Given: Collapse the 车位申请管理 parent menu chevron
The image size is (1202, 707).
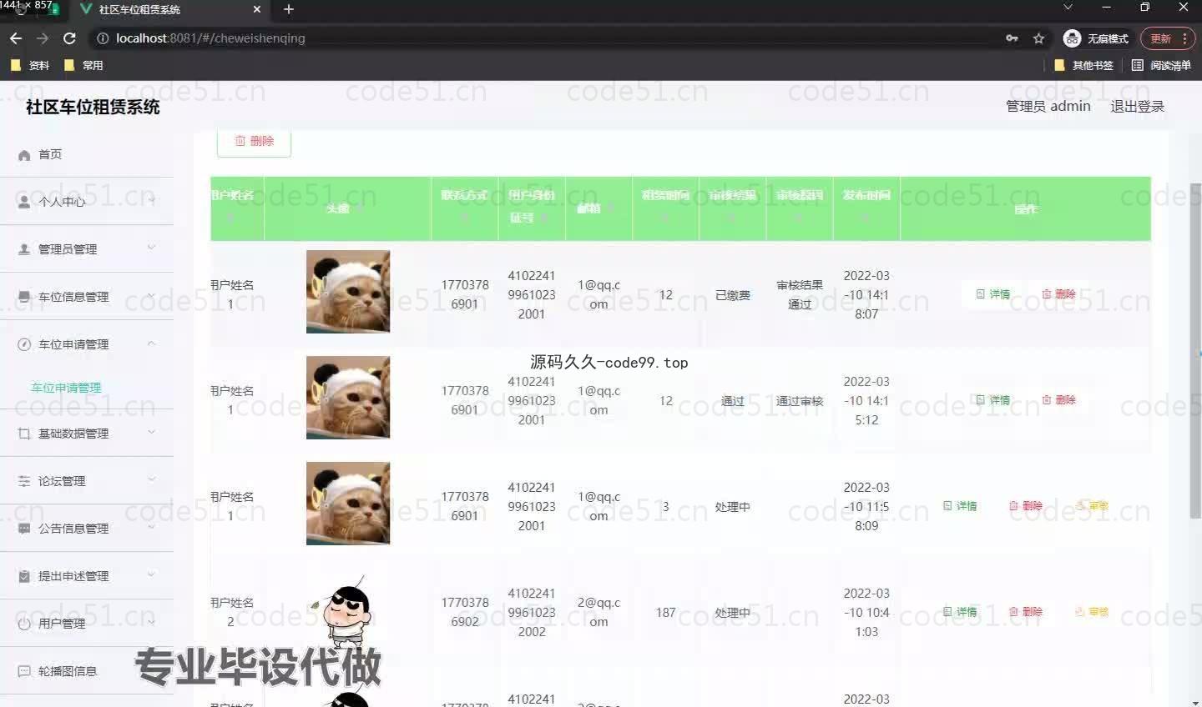Looking at the screenshot, I should [151, 343].
